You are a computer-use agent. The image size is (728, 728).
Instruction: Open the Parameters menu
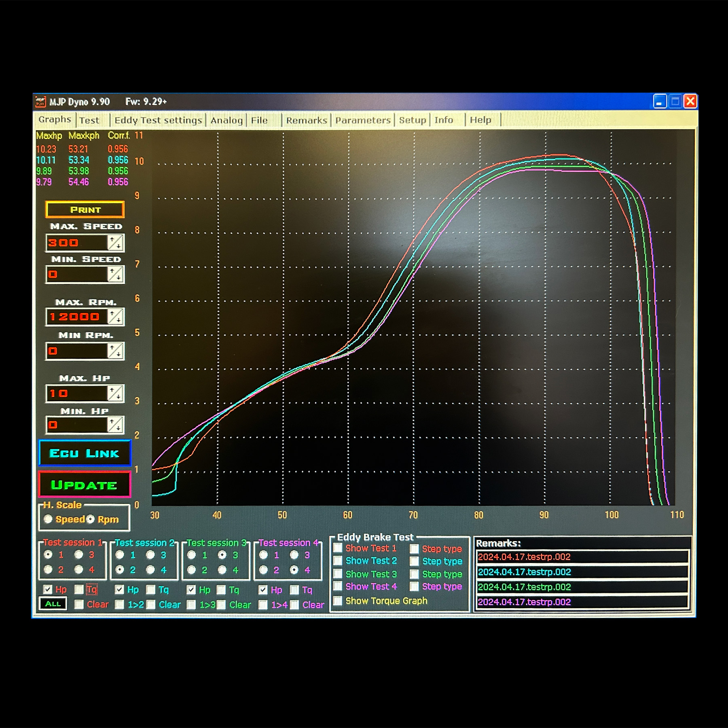pos(363,120)
